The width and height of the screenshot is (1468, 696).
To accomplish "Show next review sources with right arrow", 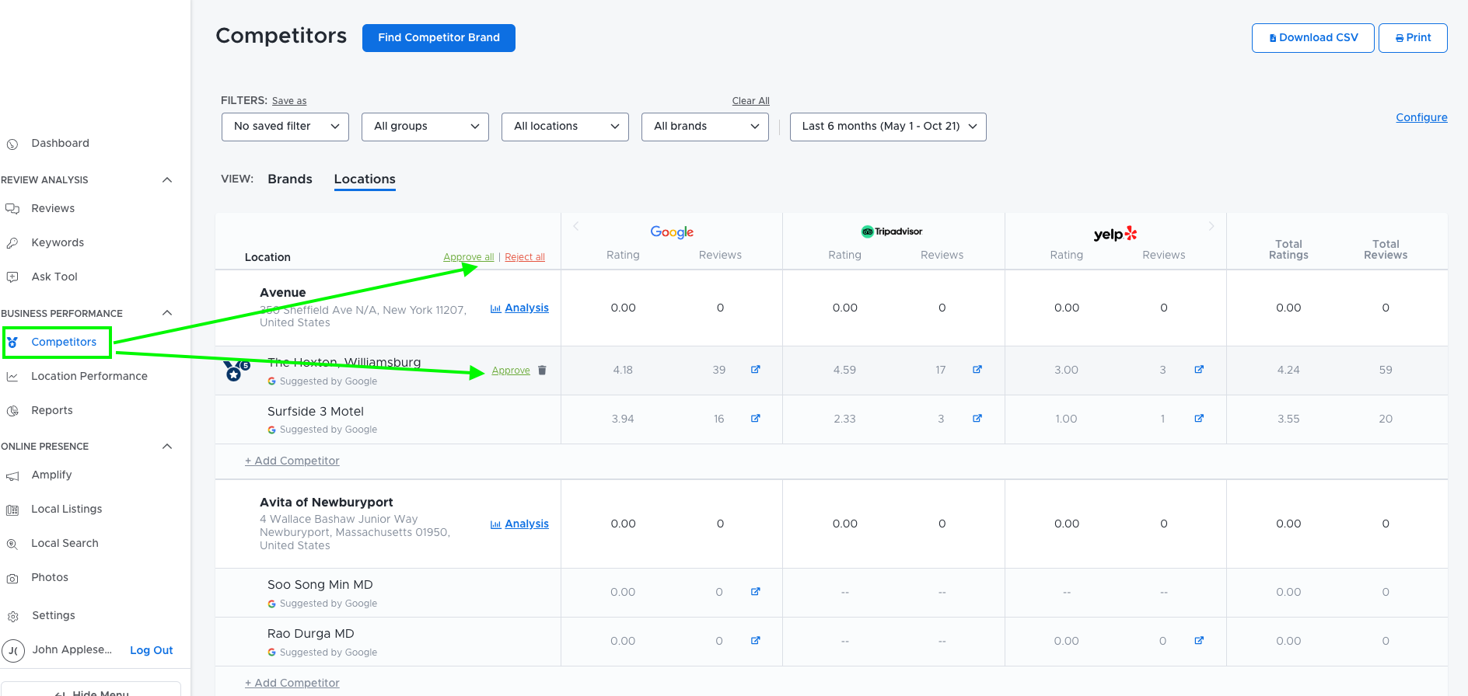I will 1211,226.
